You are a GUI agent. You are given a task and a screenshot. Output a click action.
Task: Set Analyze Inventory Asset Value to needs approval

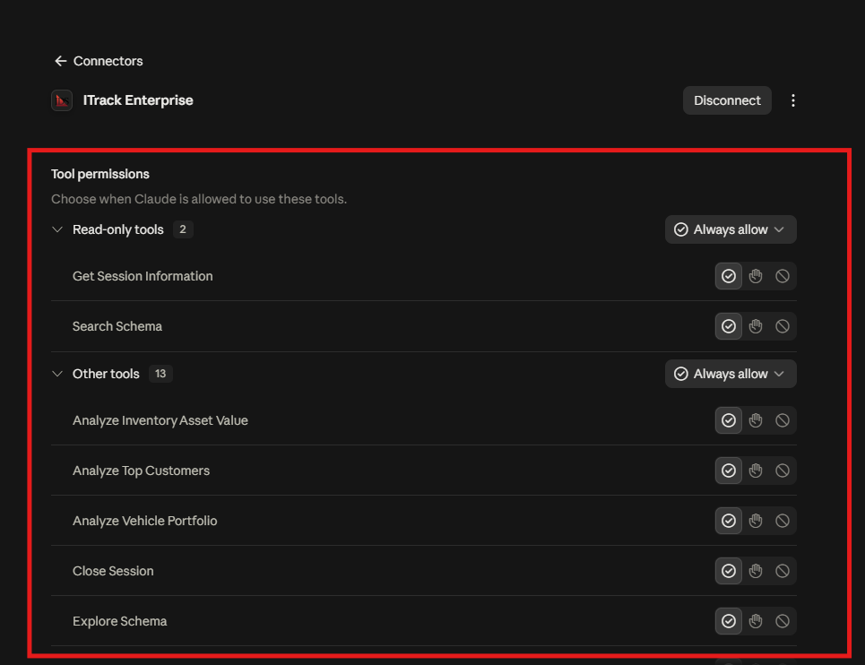[x=756, y=420]
